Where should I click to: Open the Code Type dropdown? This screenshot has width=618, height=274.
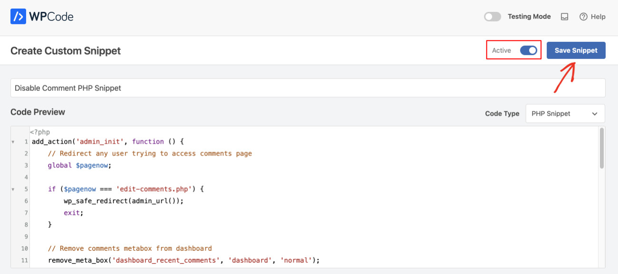pyautogui.click(x=565, y=113)
